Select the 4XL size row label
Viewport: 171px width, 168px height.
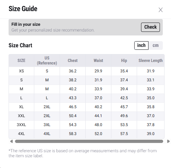(21, 134)
